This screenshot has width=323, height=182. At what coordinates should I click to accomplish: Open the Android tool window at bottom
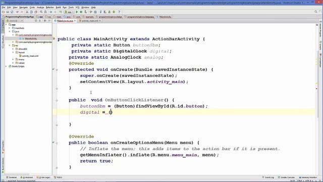click(x=27, y=177)
